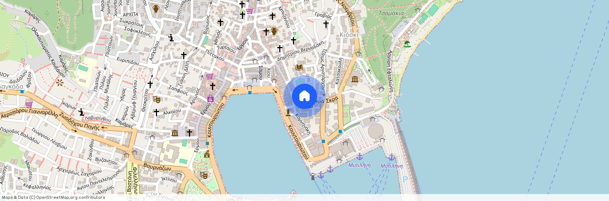
Task: Select the church cross below Γραβιάς
Action: click(325, 24)
